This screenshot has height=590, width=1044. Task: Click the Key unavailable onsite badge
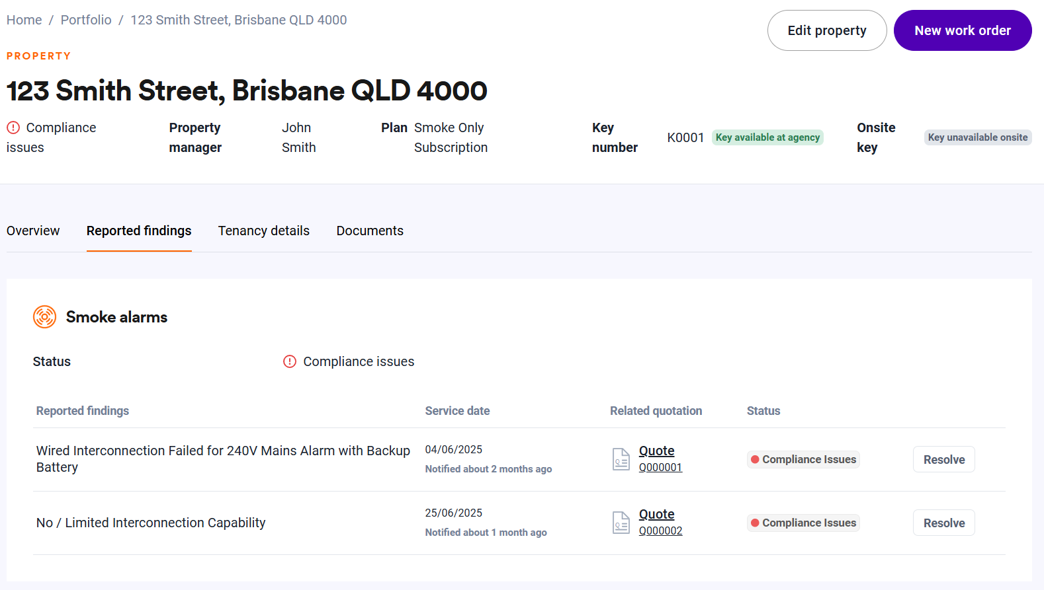(x=978, y=137)
